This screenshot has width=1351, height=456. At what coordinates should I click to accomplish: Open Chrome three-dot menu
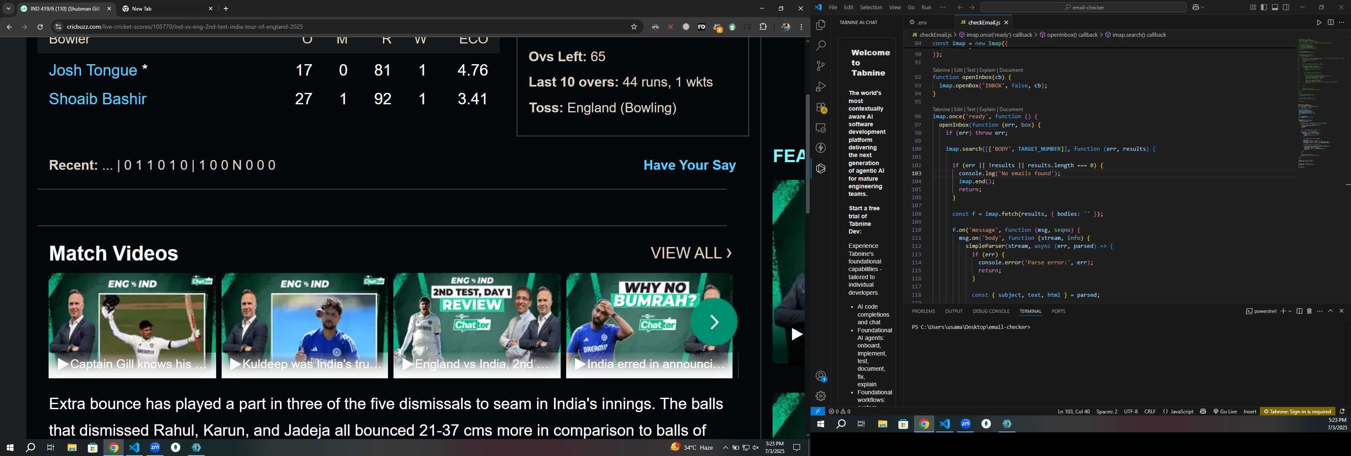801,27
